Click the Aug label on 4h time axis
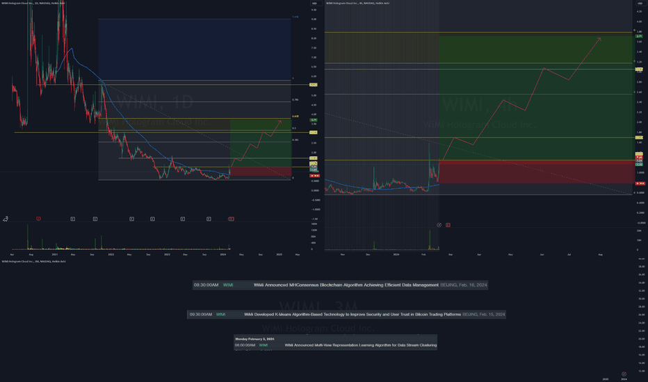The image size is (648, 382). (601, 255)
